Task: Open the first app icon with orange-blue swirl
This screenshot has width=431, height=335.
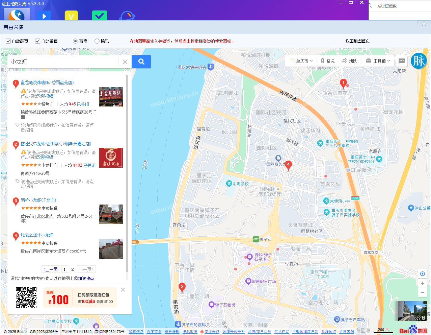Action: tap(17, 15)
